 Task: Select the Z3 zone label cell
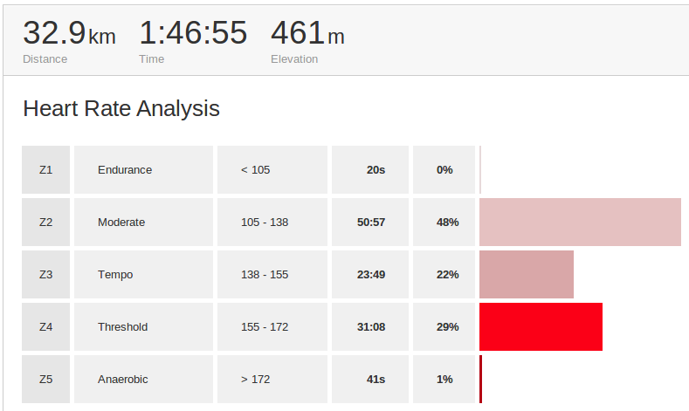45,275
